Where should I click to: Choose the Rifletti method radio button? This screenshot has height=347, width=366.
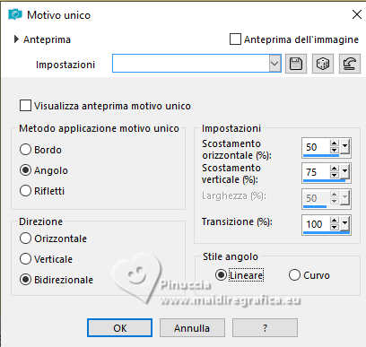(25, 191)
